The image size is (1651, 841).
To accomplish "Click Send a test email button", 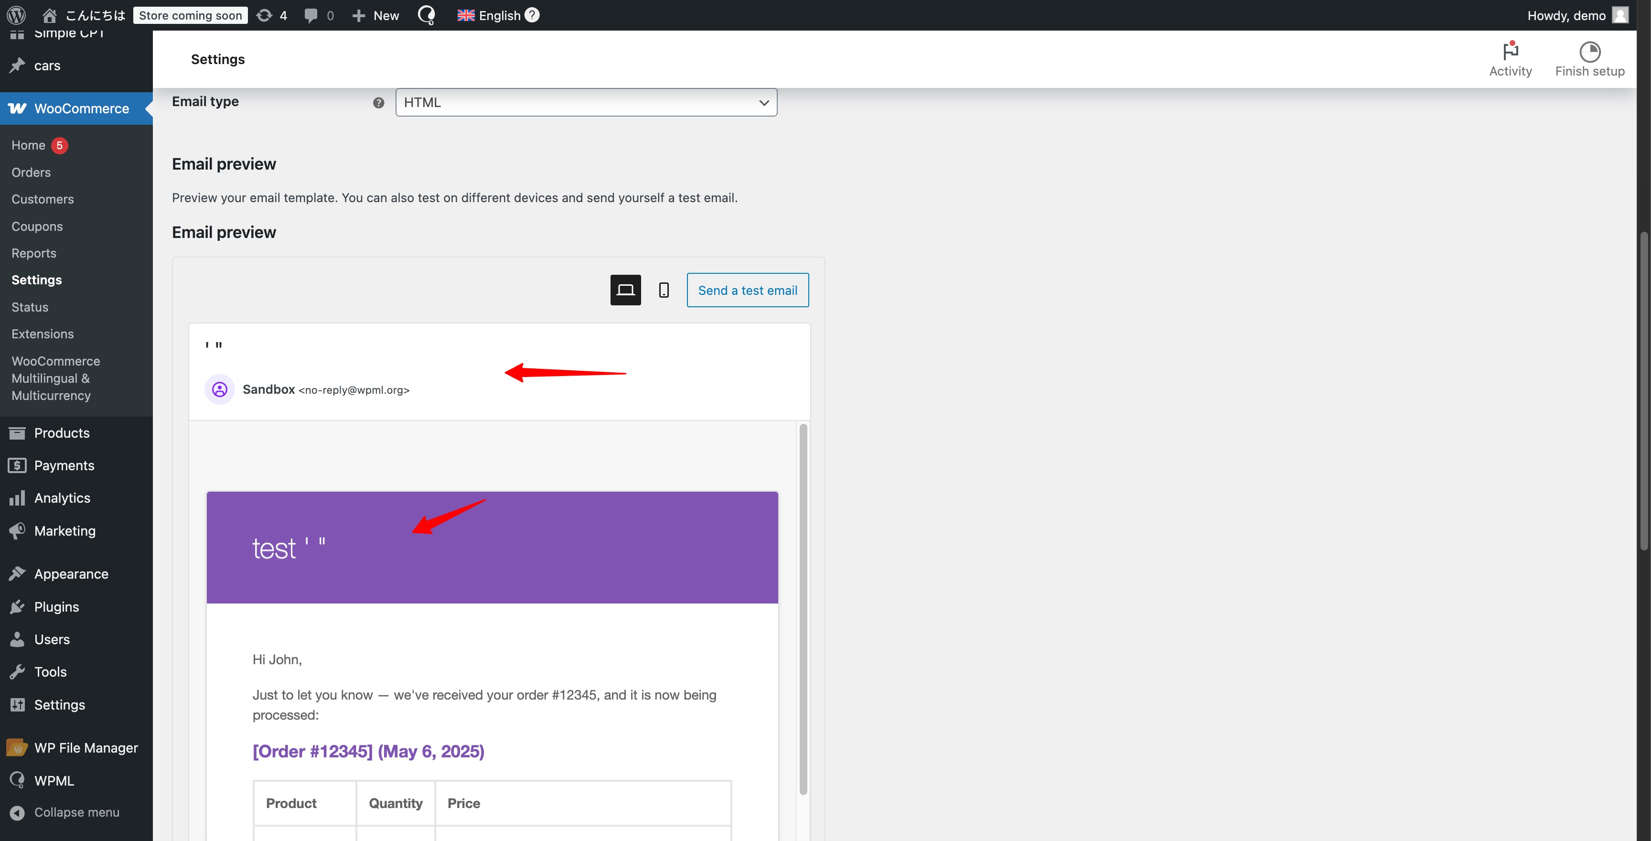I will point(748,291).
